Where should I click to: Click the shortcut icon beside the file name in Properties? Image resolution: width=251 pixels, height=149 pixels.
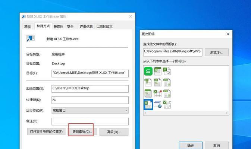[x=31, y=38]
